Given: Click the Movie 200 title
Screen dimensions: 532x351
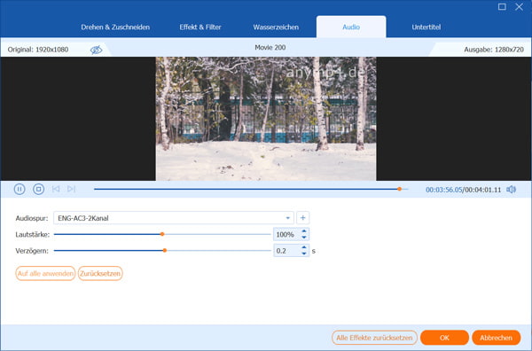Looking at the screenshot, I should (x=270, y=48).
